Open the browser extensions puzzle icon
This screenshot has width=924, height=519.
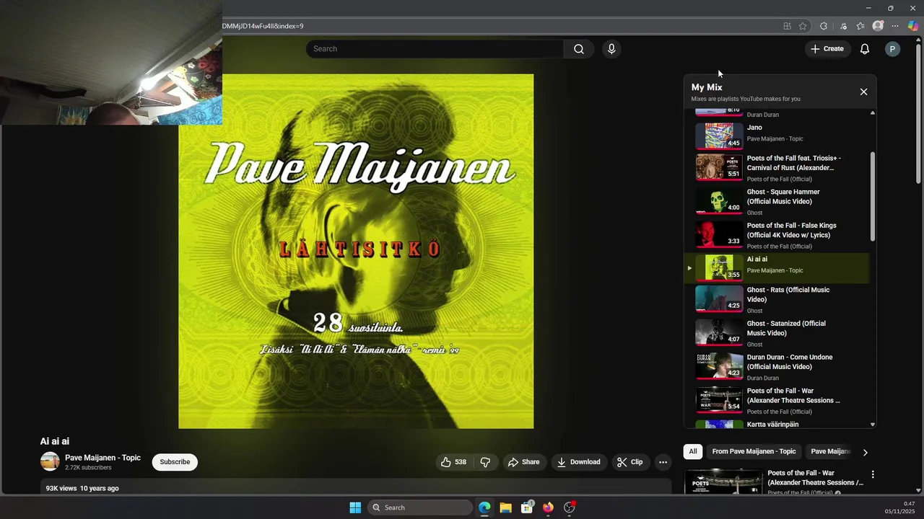pos(824,26)
